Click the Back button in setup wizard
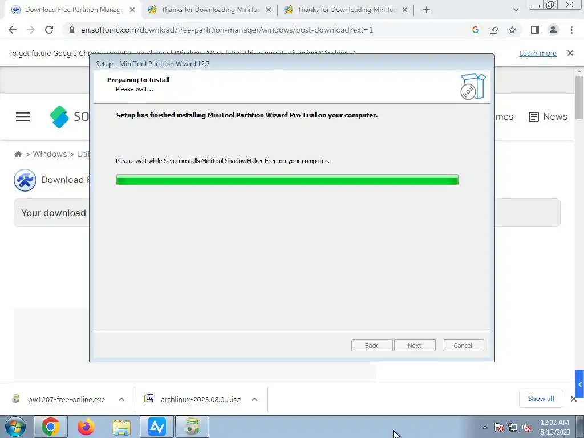 (372, 345)
